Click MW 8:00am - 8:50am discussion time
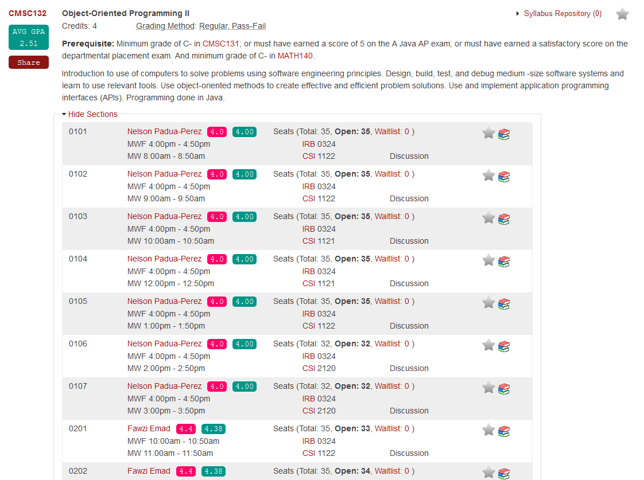 tap(166, 156)
